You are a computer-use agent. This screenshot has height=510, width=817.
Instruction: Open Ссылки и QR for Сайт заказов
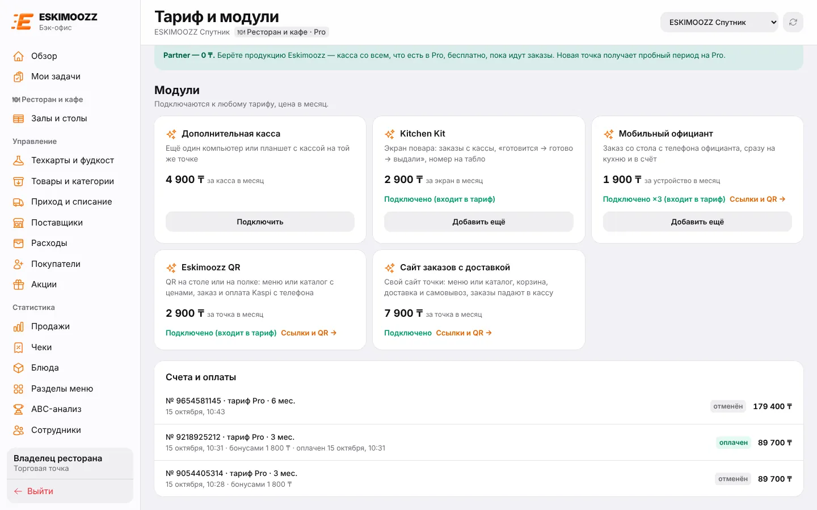464,333
